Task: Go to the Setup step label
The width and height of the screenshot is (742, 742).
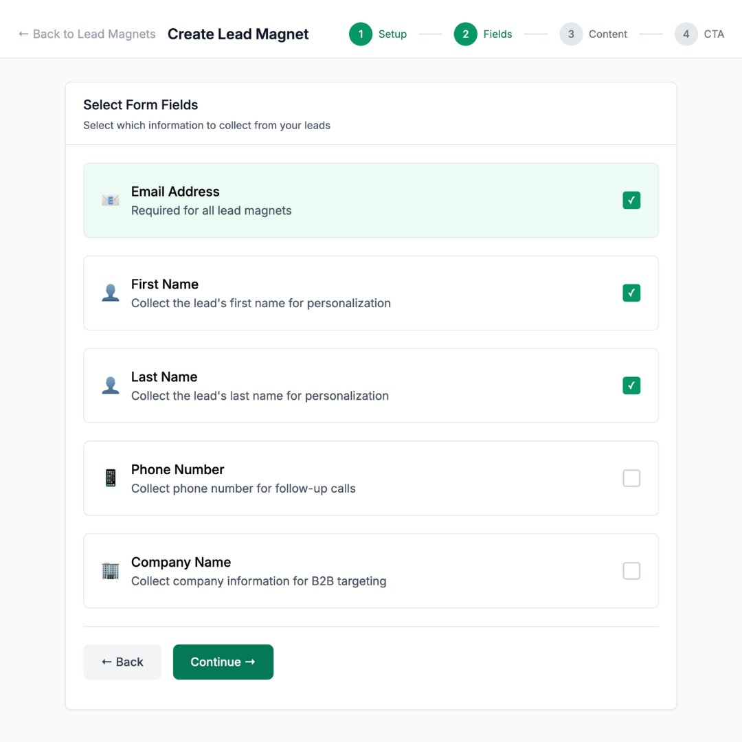Action: 392,34
